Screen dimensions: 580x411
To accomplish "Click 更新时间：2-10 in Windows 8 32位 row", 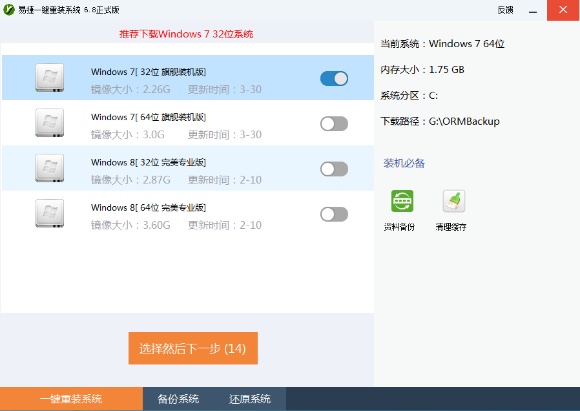I will (x=225, y=180).
